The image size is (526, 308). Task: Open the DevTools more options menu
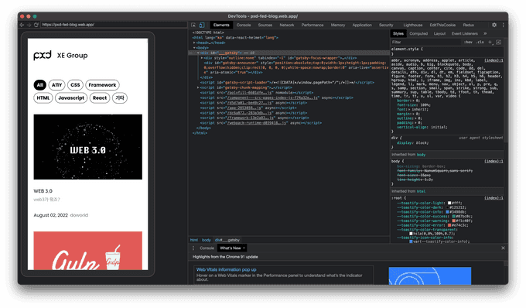pyautogui.click(x=504, y=26)
